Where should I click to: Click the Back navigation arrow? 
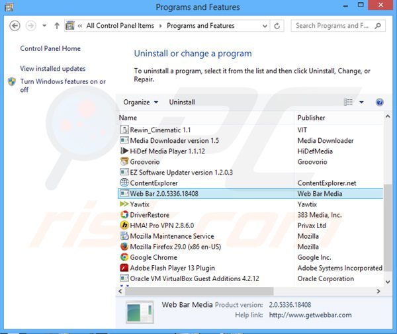pyautogui.click(x=15, y=26)
